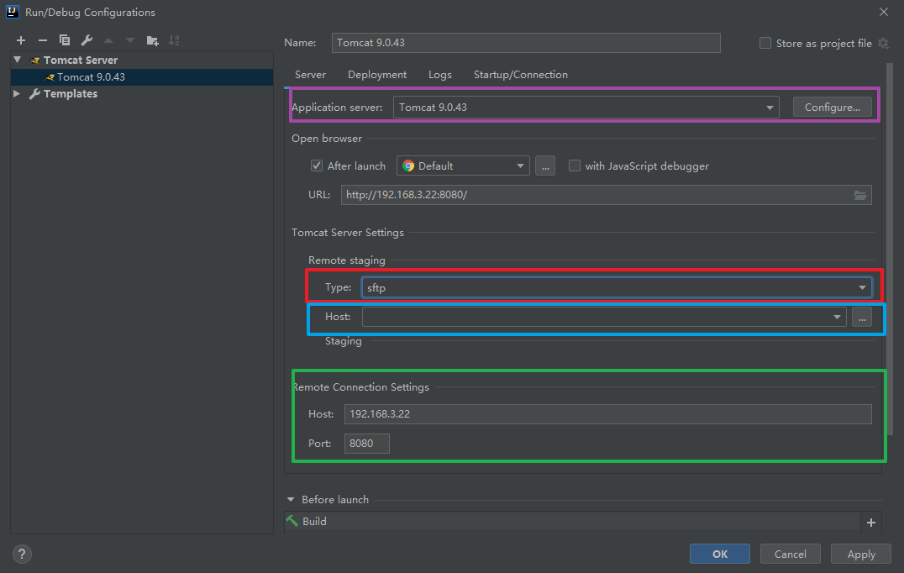The height and width of the screenshot is (573, 904).
Task: Switch to the Server tab
Action: 310,75
